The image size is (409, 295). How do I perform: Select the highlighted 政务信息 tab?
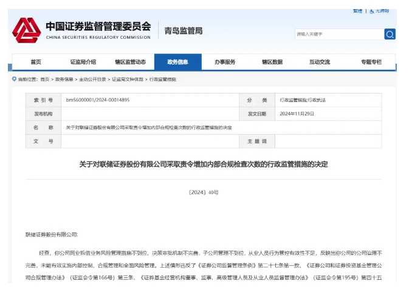tap(178, 62)
